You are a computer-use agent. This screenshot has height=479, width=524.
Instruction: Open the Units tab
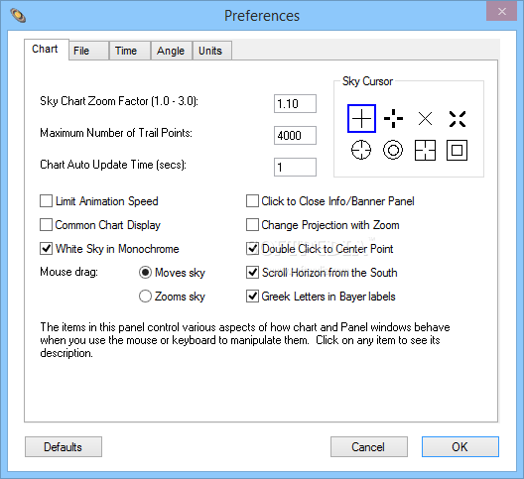[x=212, y=51]
